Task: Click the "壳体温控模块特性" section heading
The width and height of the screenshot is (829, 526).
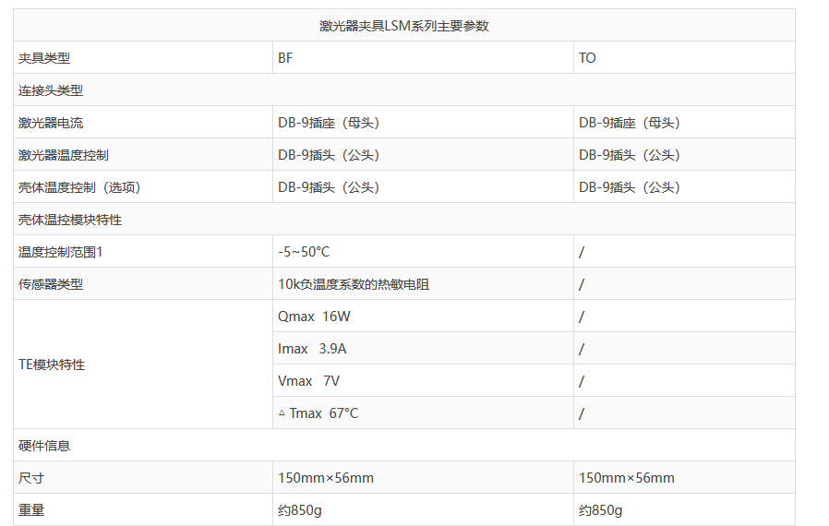Action: point(70,220)
